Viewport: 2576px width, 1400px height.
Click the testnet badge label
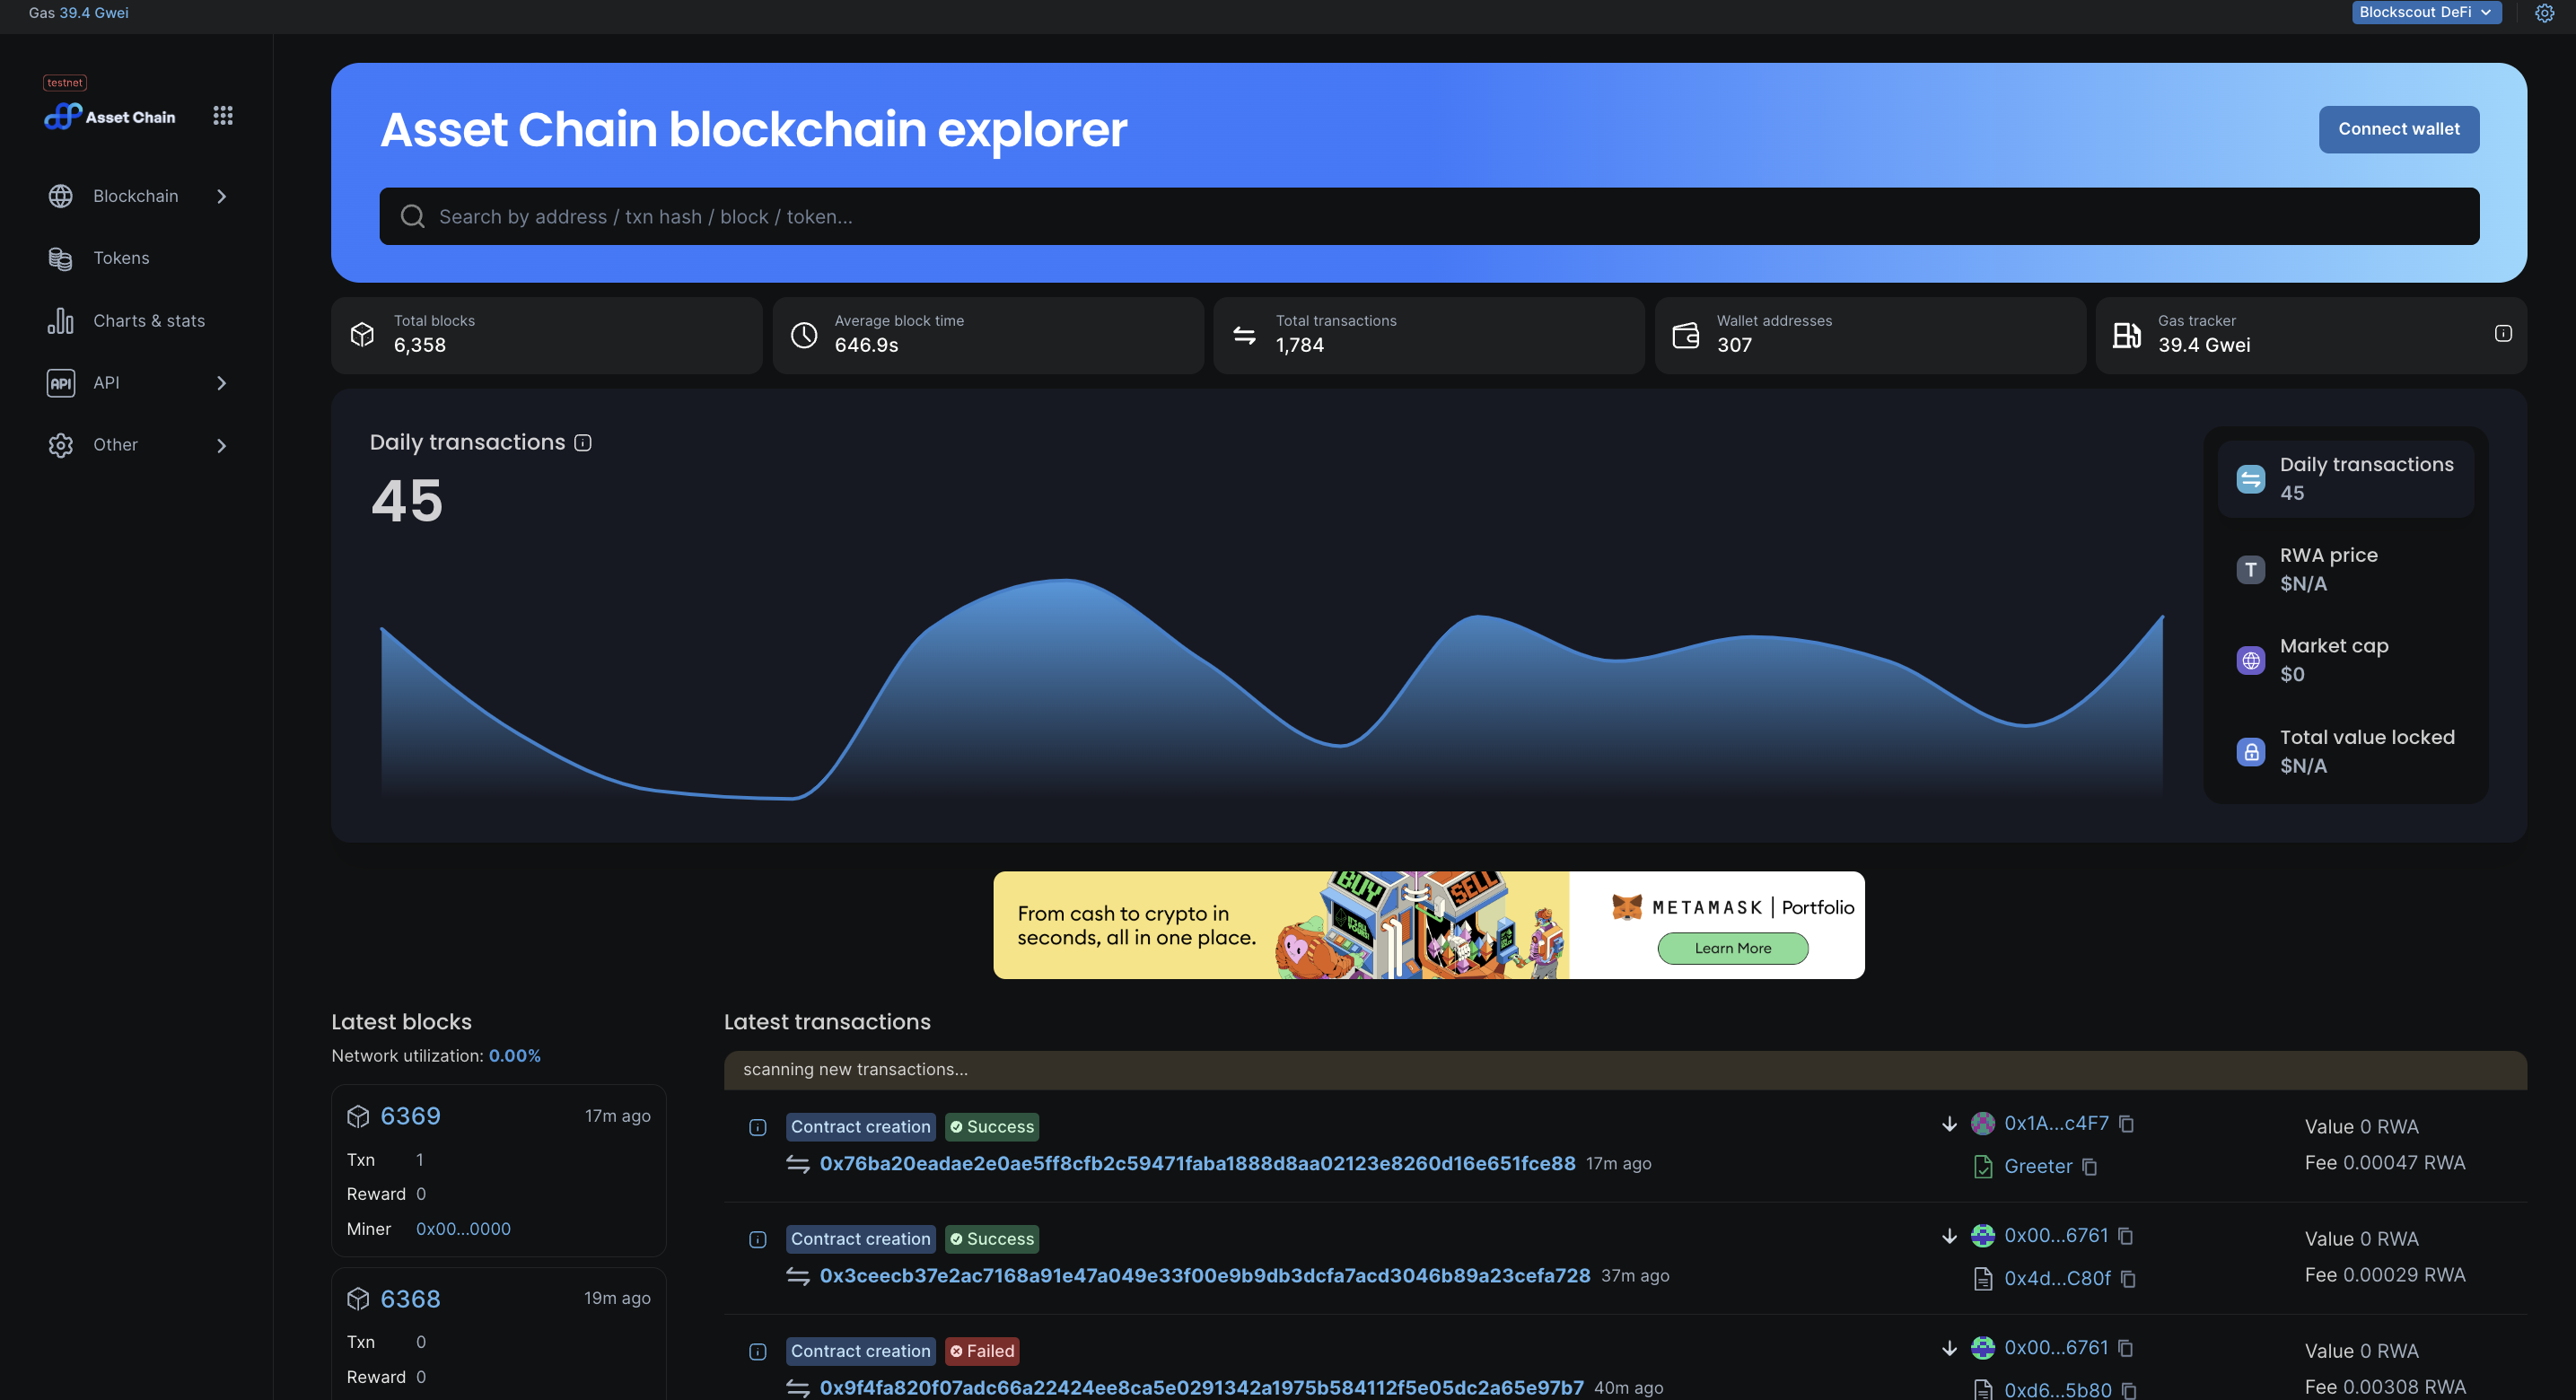coord(65,83)
